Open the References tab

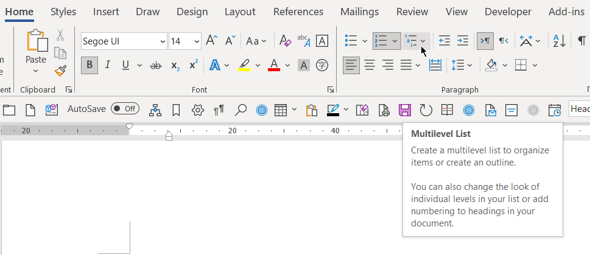coord(298,12)
